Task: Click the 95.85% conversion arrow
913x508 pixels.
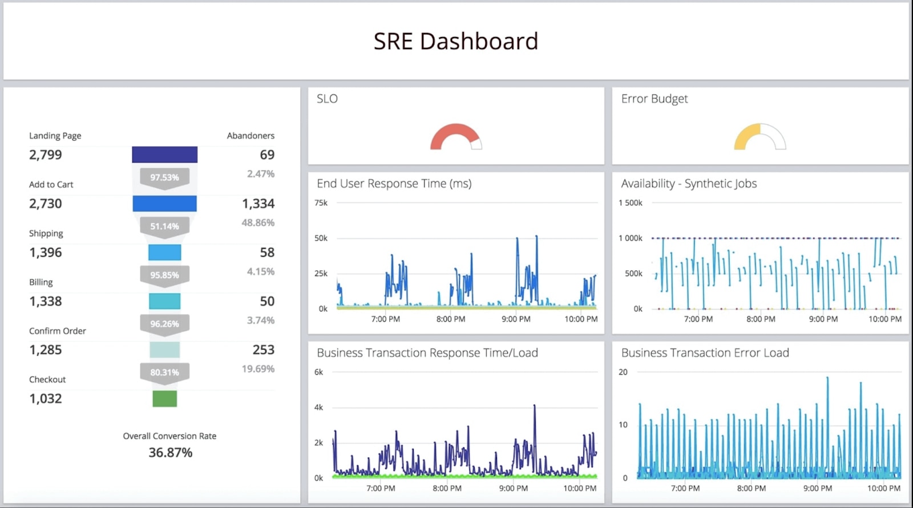Action: click(165, 275)
